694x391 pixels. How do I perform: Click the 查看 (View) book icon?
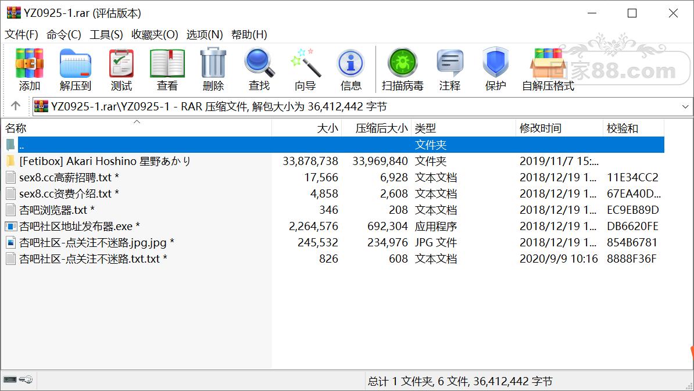(x=167, y=63)
